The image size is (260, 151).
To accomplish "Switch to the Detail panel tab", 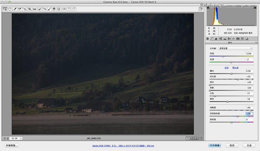I will point(216,38).
